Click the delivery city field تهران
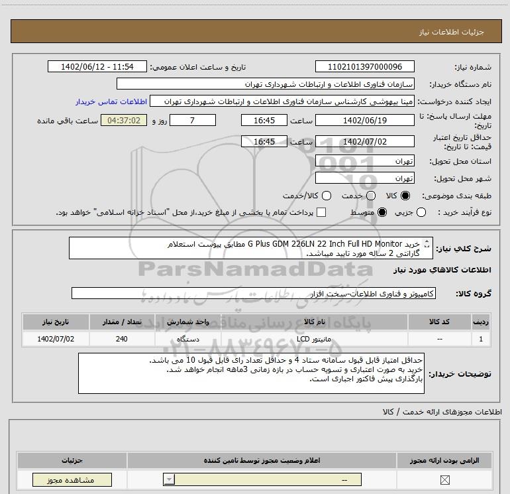This screenshot has height=494, width=510. pyautogui.click(x=364, y=178)
